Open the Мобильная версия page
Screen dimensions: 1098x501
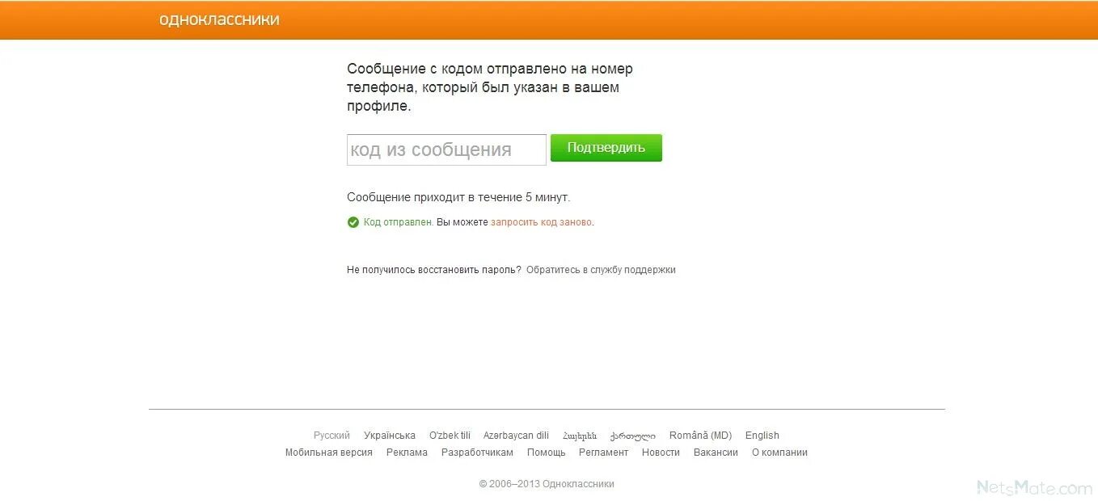pos(329,453)
